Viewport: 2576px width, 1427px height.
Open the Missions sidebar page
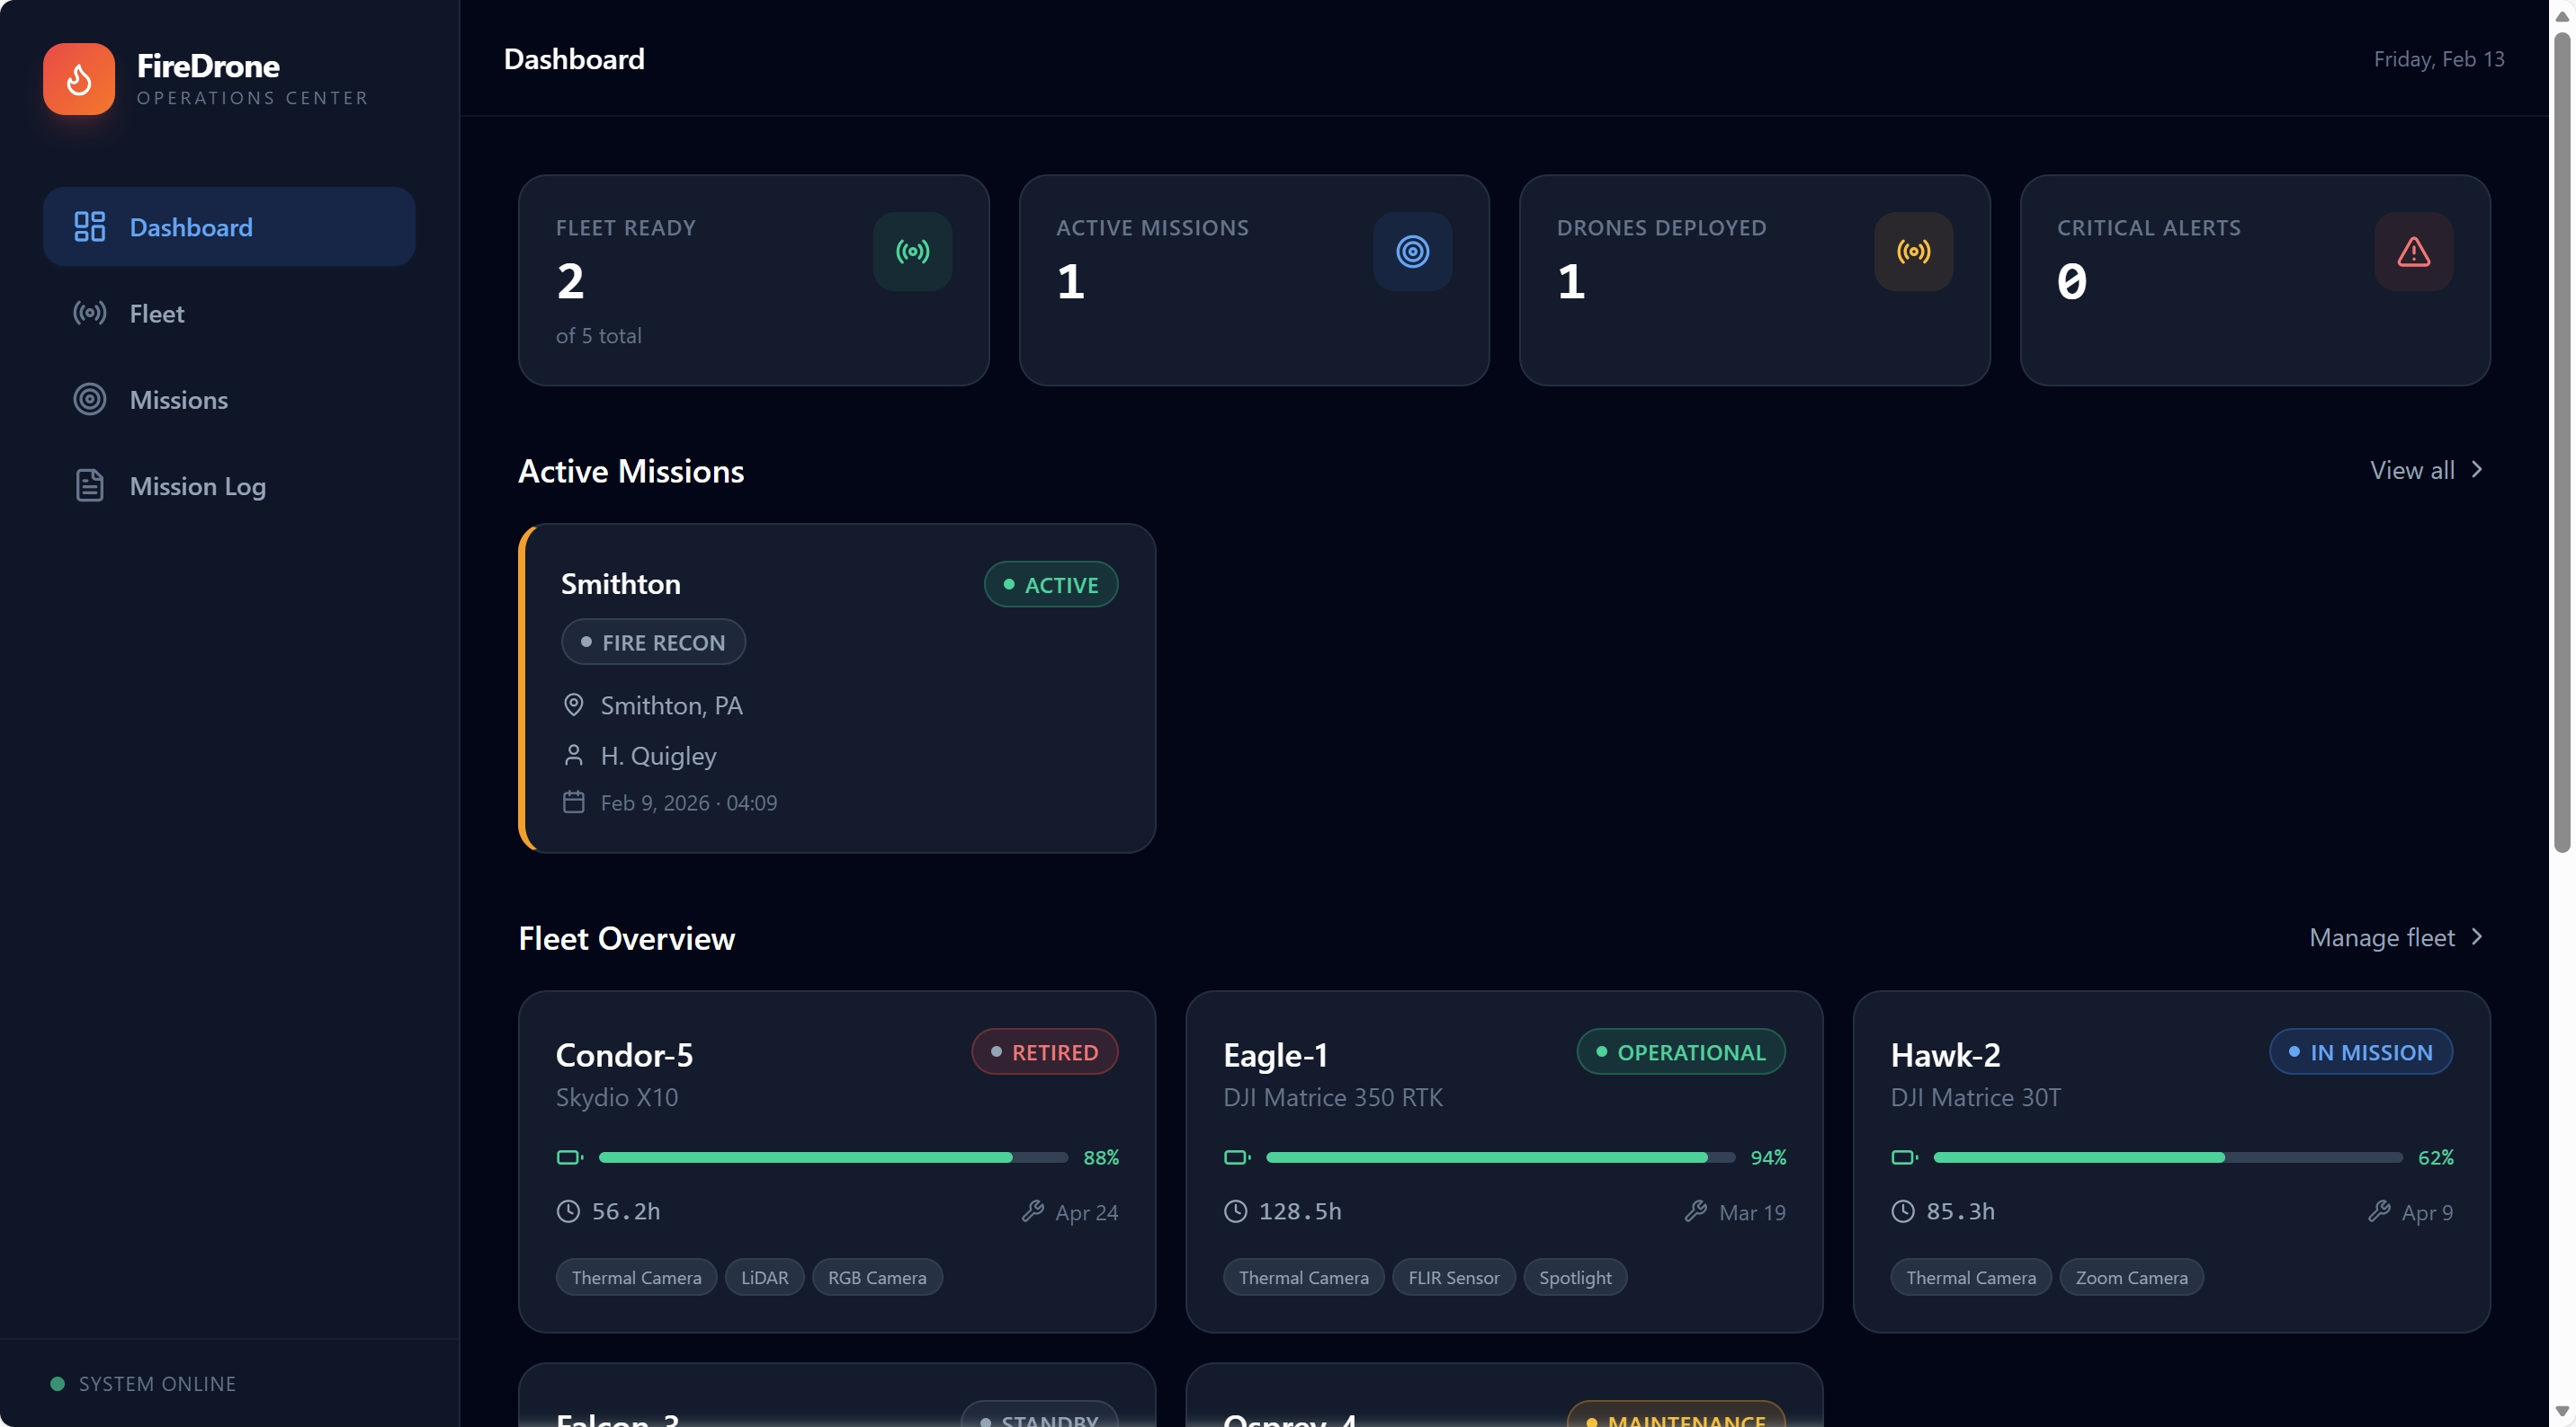[x=229, y=400]
